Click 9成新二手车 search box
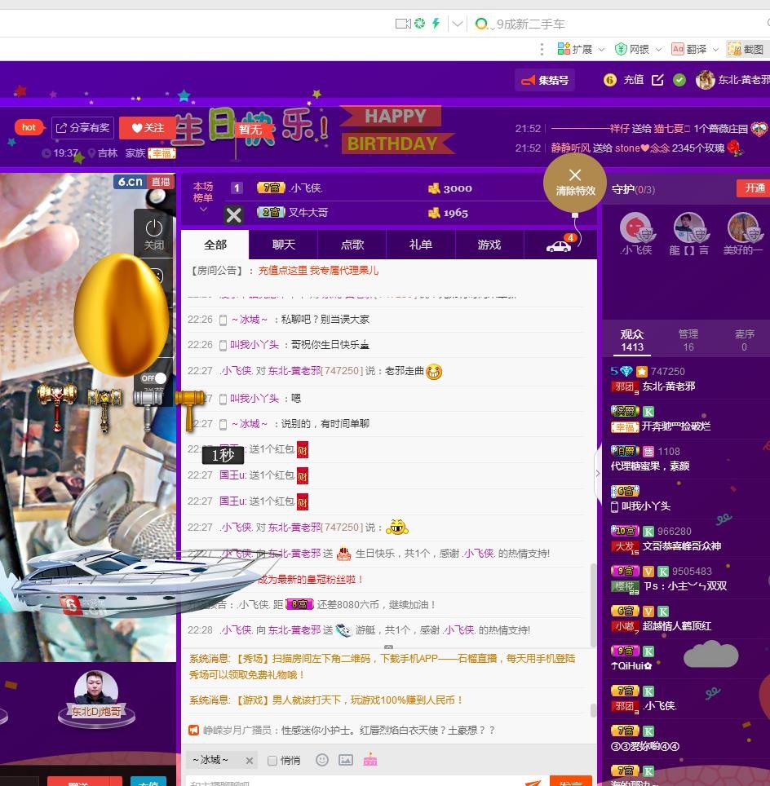 530,24
